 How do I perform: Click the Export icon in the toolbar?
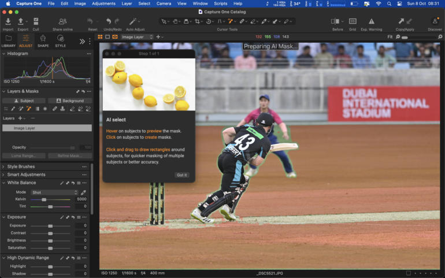pos(21,21)
